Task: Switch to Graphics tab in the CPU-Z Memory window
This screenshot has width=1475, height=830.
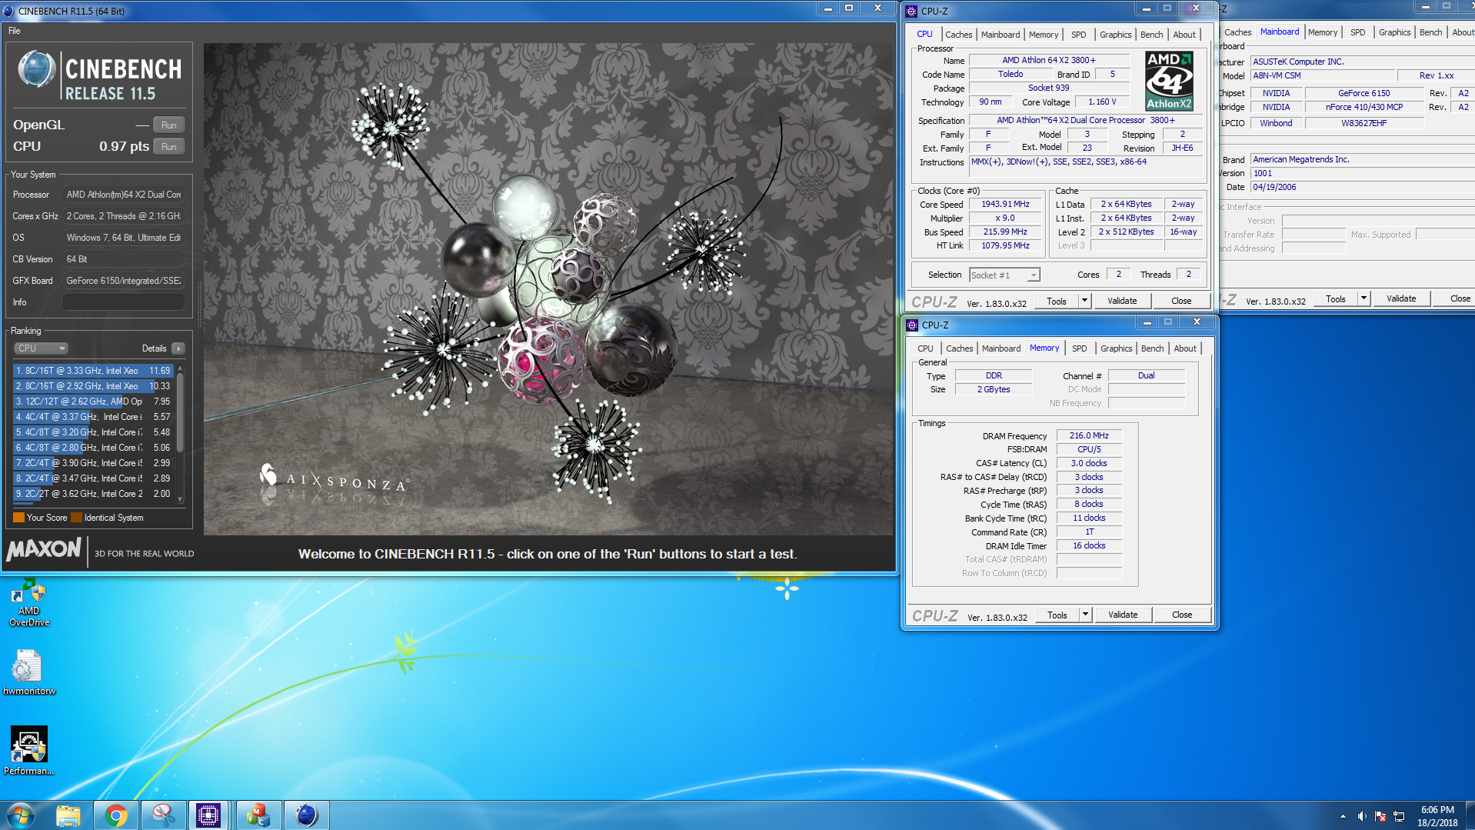Action: (x=1116, y=348)
